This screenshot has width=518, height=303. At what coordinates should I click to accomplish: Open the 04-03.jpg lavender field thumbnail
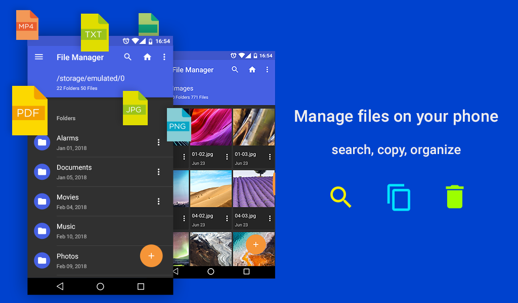[254, 188]
